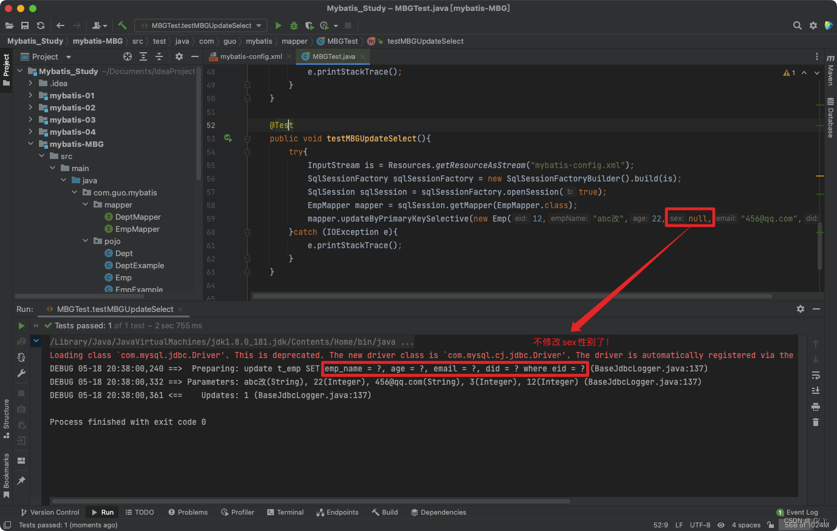The width and height of the screenshot is (837, 531).
Task: Clear console output with trash icon
Action: pos(816,422)
